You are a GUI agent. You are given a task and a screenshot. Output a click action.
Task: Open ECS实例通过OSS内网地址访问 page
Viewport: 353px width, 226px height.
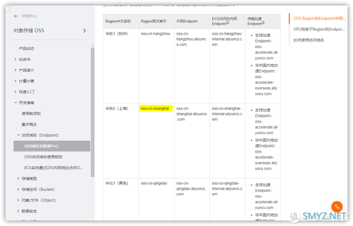coord(53,168)
